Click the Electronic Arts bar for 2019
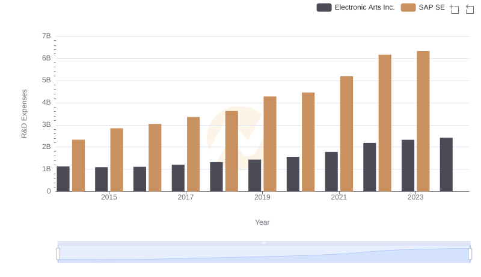 pos(254,175)
